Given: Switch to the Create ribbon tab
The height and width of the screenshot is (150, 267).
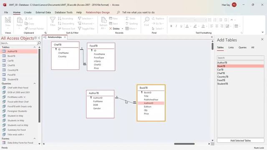Looking at the screenshot, I should point(28,12).
